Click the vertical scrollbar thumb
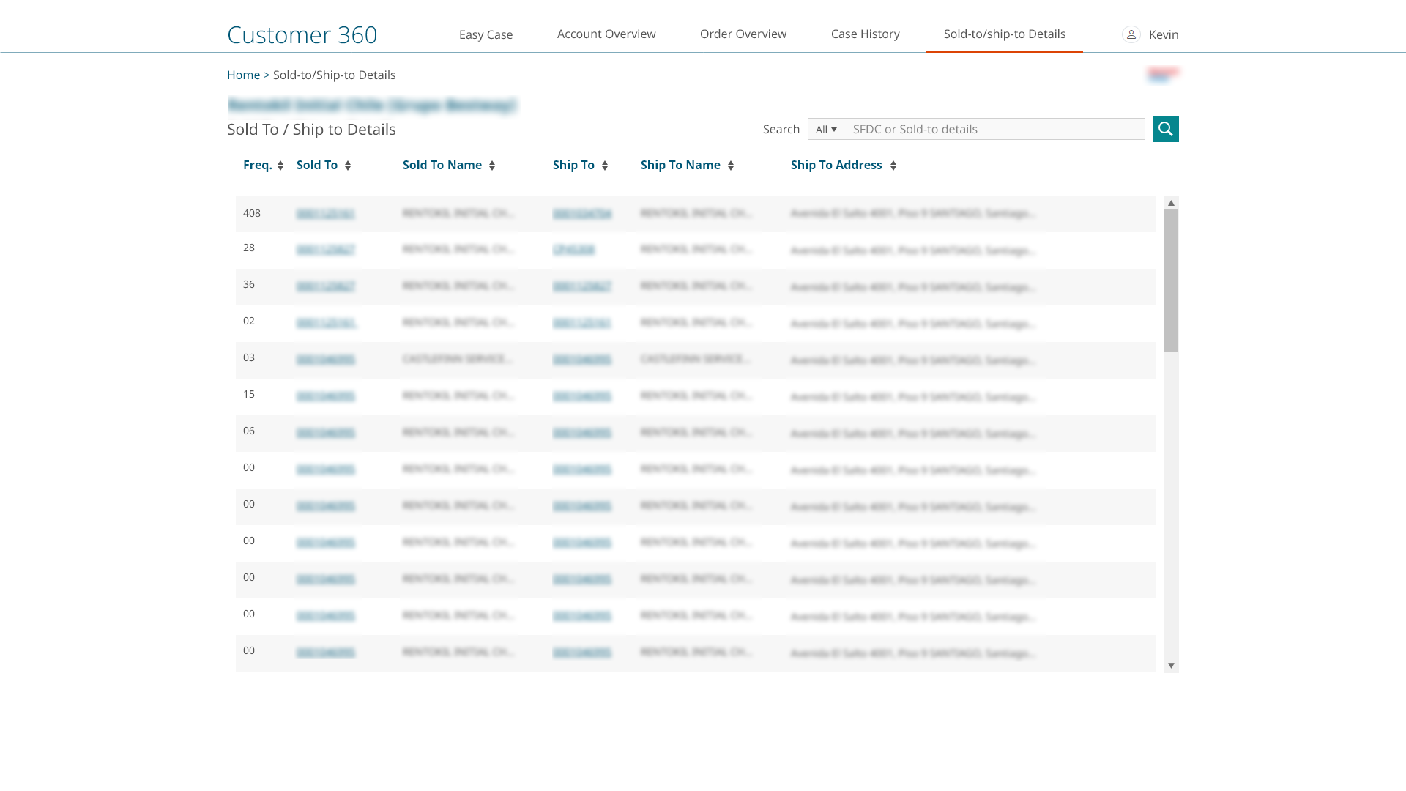This screenshot has height=791, width=1406. (1171, 281)
